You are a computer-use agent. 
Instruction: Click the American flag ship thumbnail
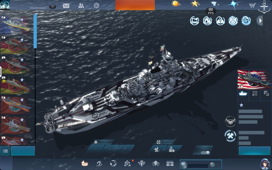click(254, 79)
